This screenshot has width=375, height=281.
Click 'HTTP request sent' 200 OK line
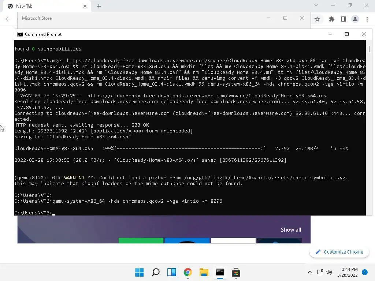(x=82, y=125)
